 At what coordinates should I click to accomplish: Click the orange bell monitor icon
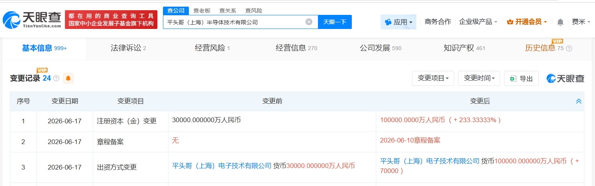pyautogui.click(x=68, y=78)
